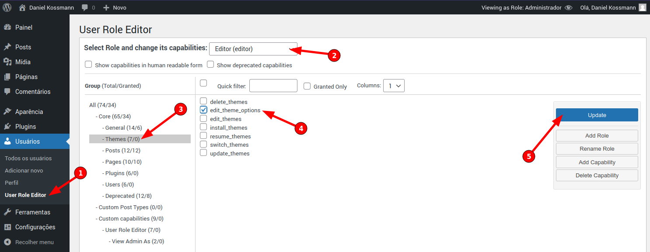Click the plus icon beside Novo
The width and height of the screenshot is (650, 252).
click(106, 8)
